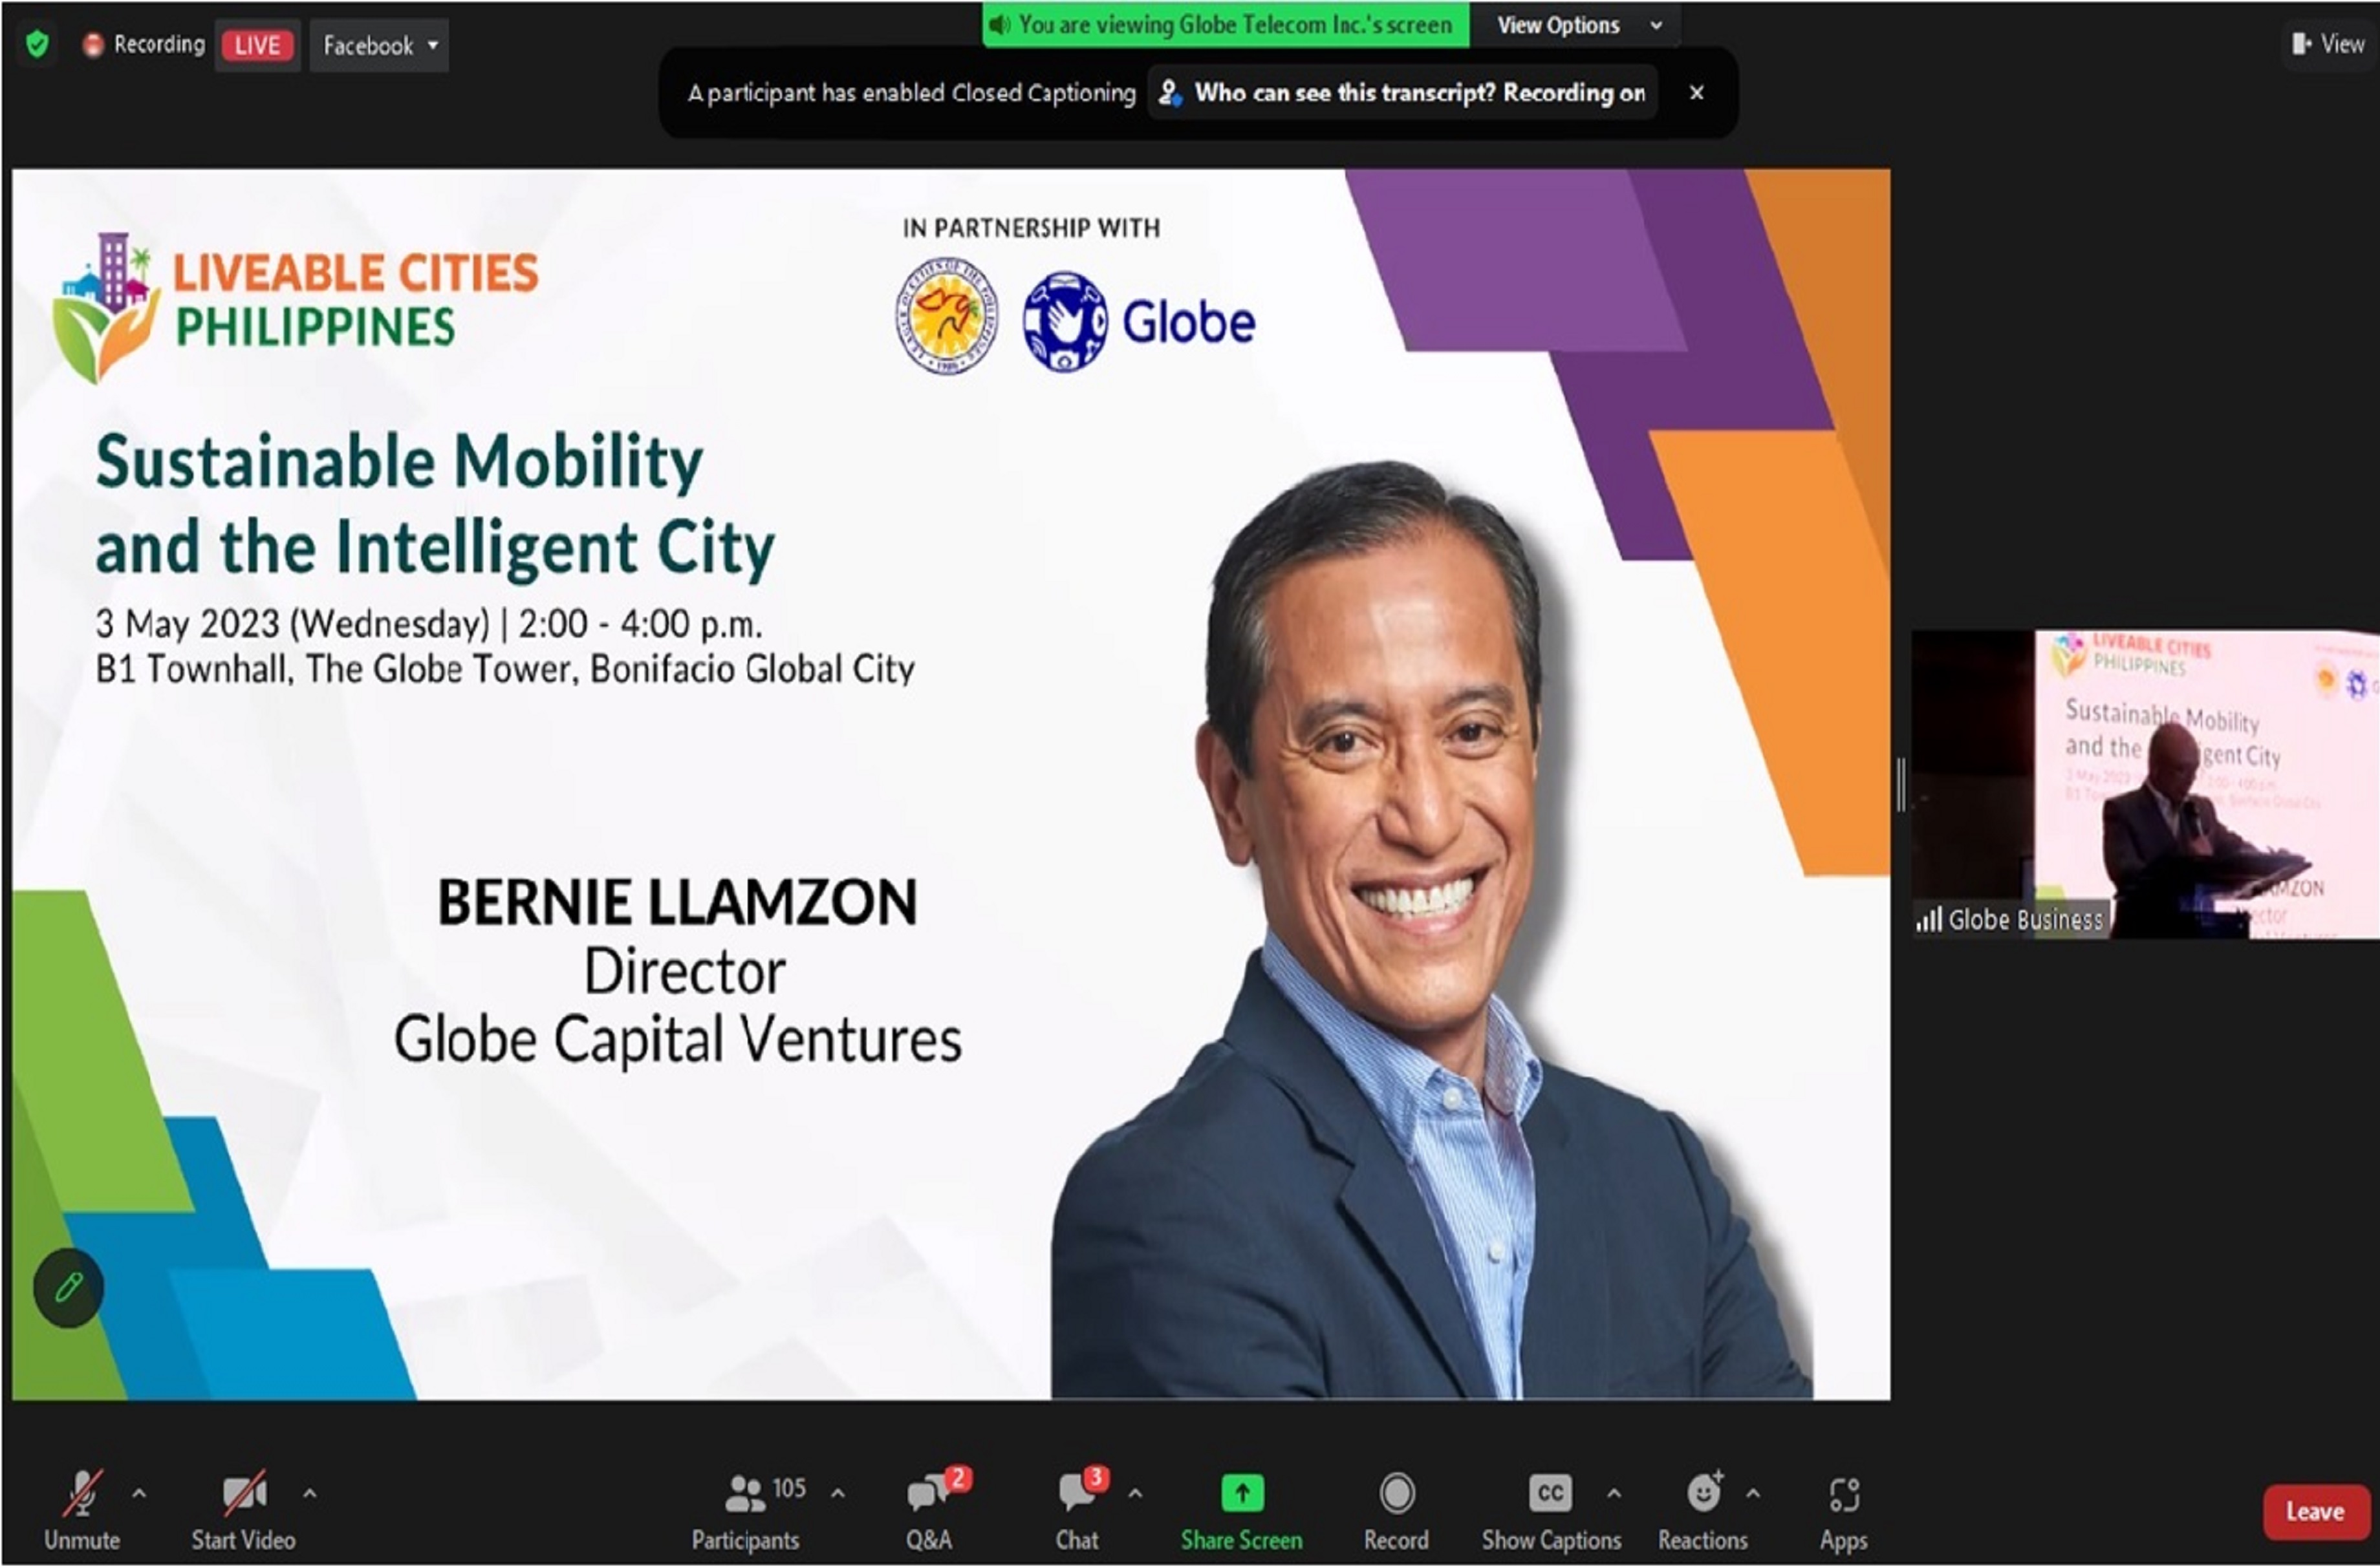
Task: Expand arrow next to Chat
Action: (1135, 1493)
